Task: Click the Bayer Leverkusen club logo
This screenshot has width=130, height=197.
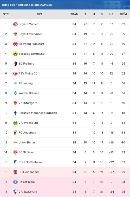Action: pos(15,34)
